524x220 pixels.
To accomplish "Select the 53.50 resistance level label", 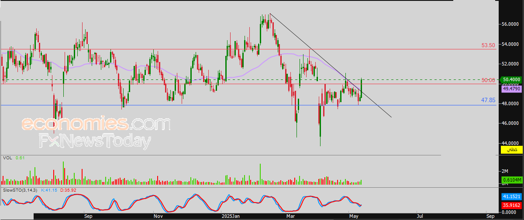I will (488, 45).
